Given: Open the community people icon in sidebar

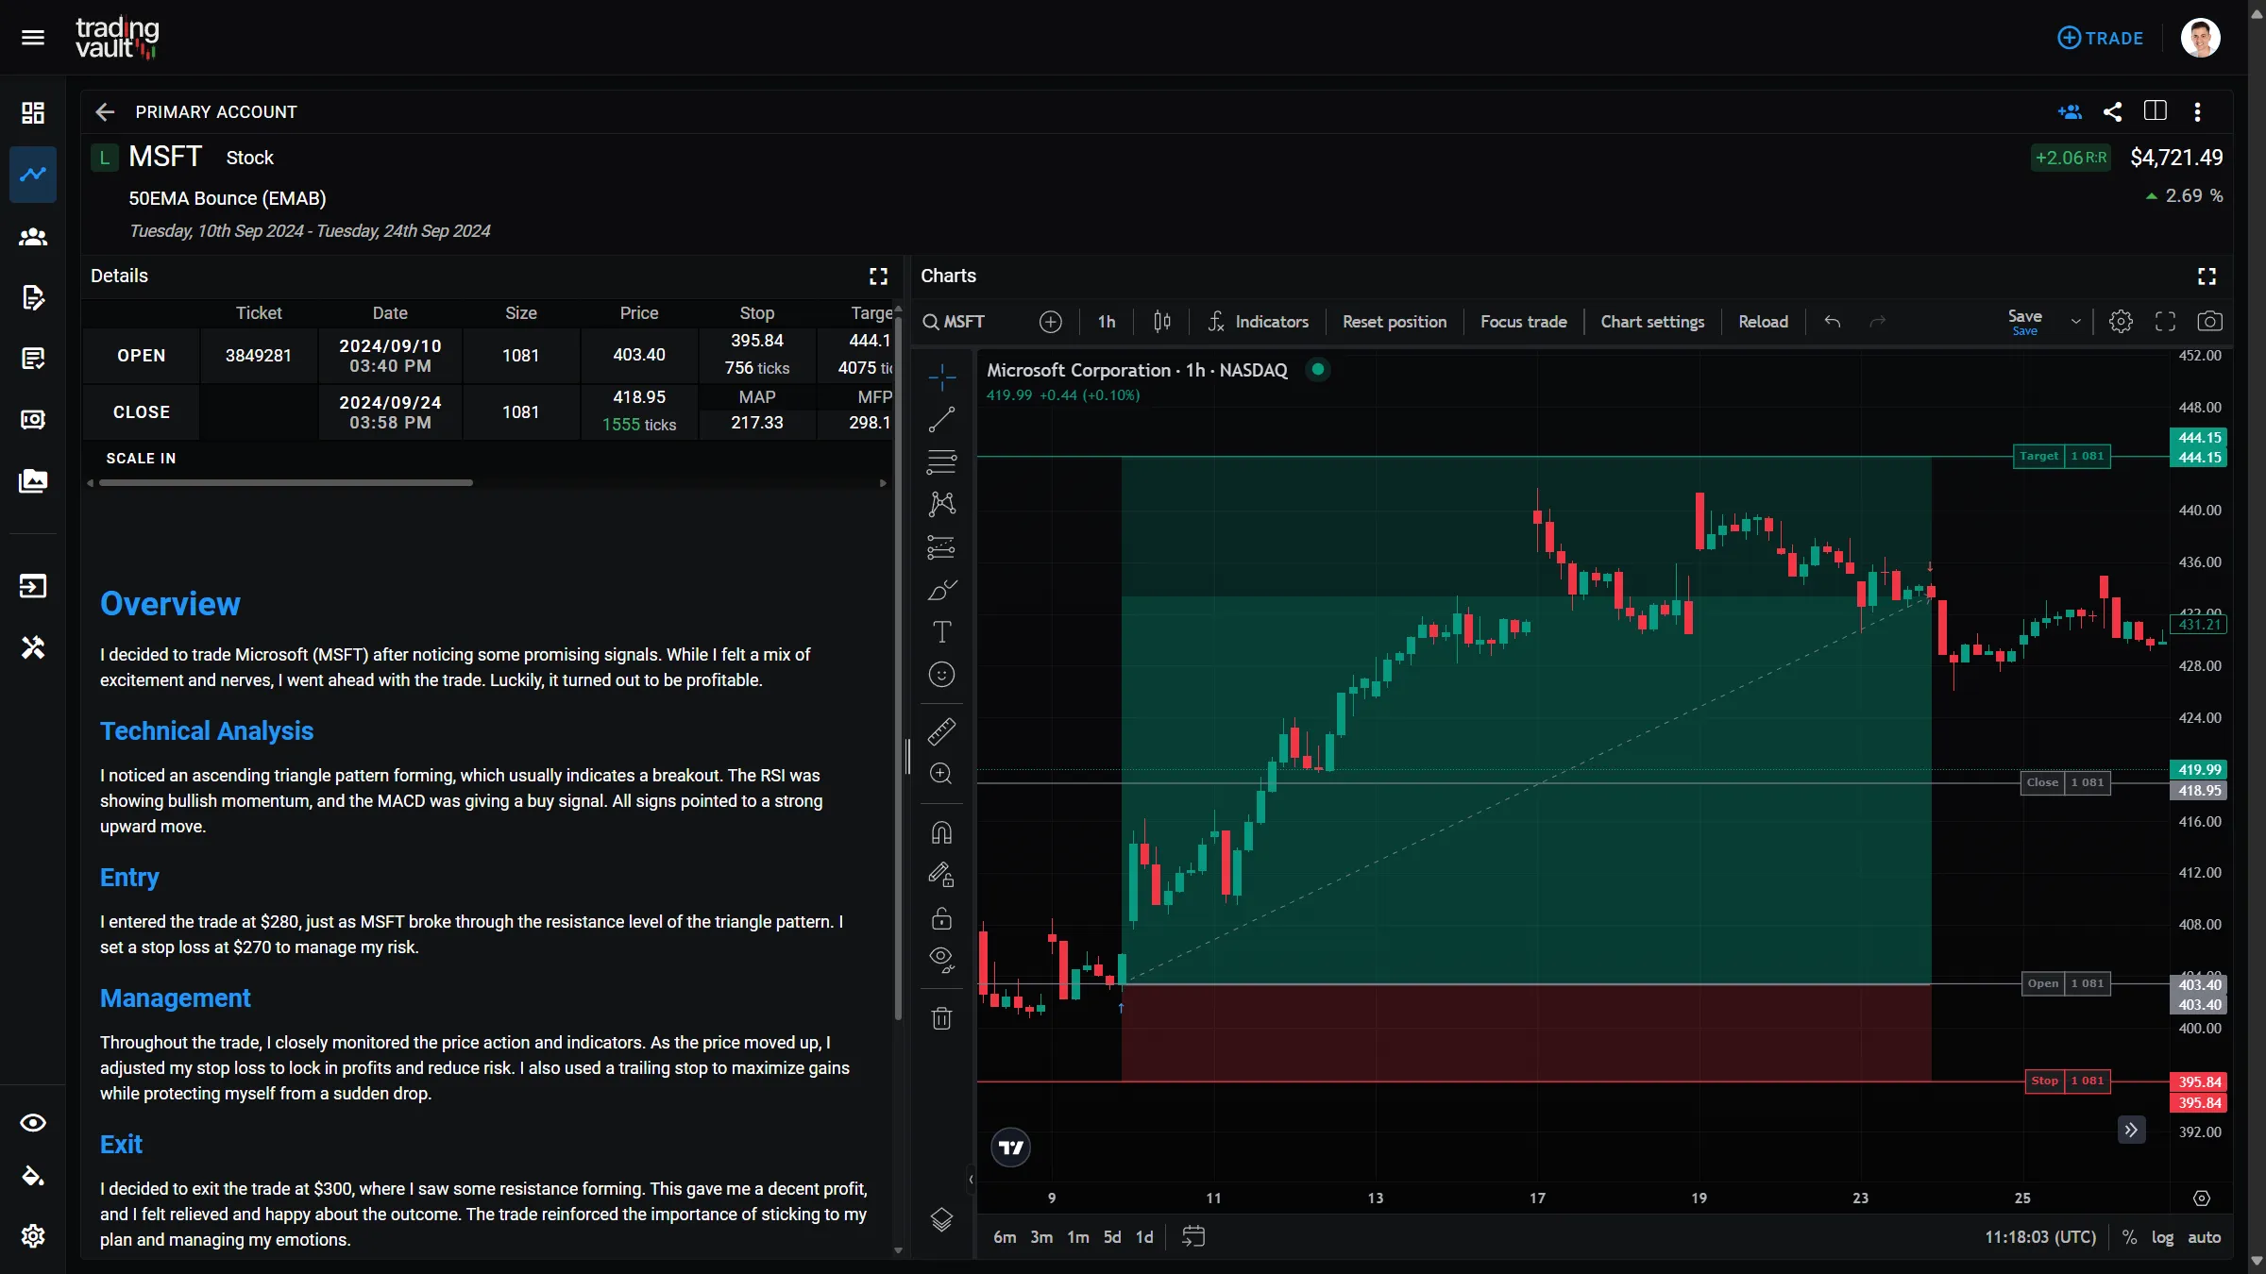Looking at the screenshot, I should (x=33, y=237).
